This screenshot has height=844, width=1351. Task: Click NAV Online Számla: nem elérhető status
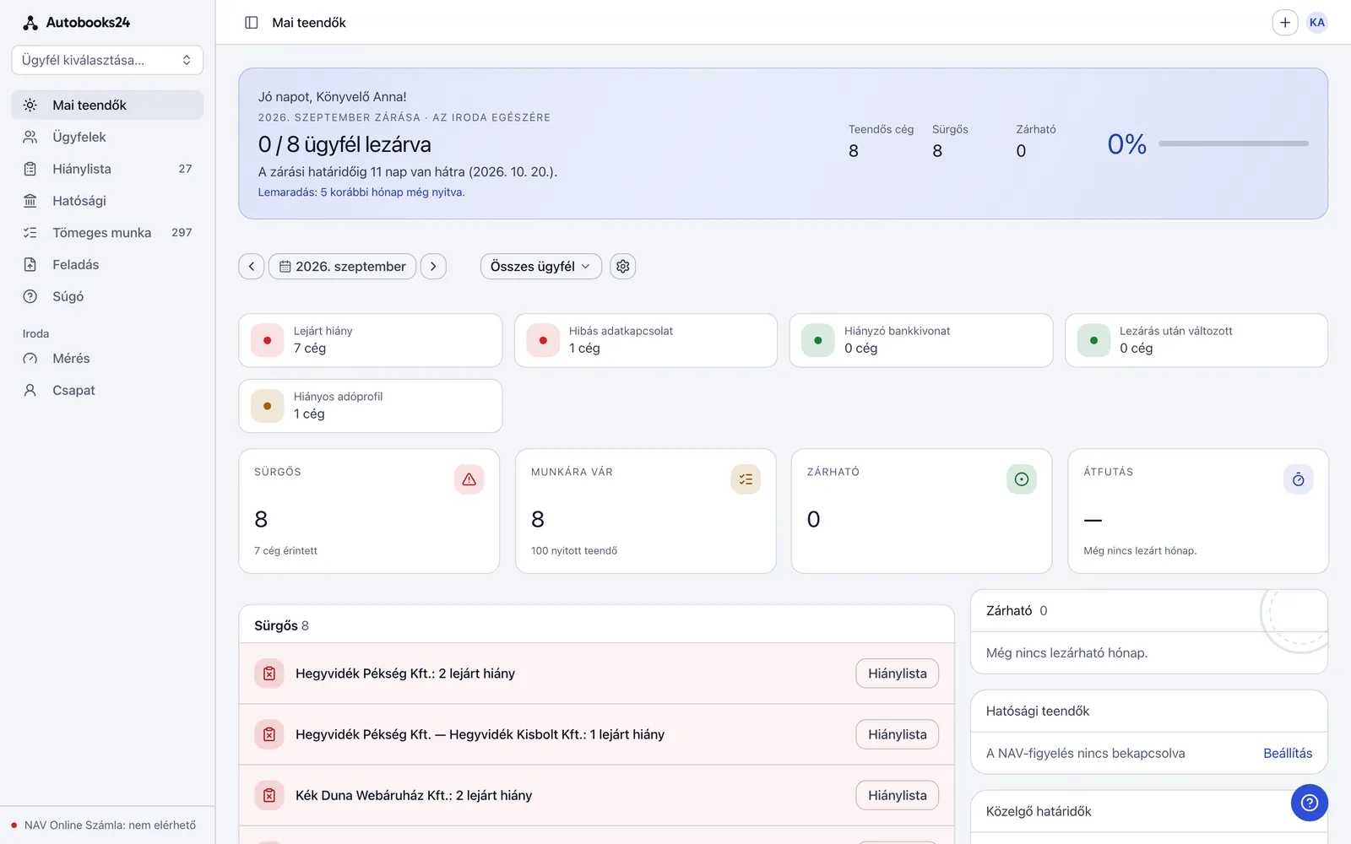pos(103,825)
